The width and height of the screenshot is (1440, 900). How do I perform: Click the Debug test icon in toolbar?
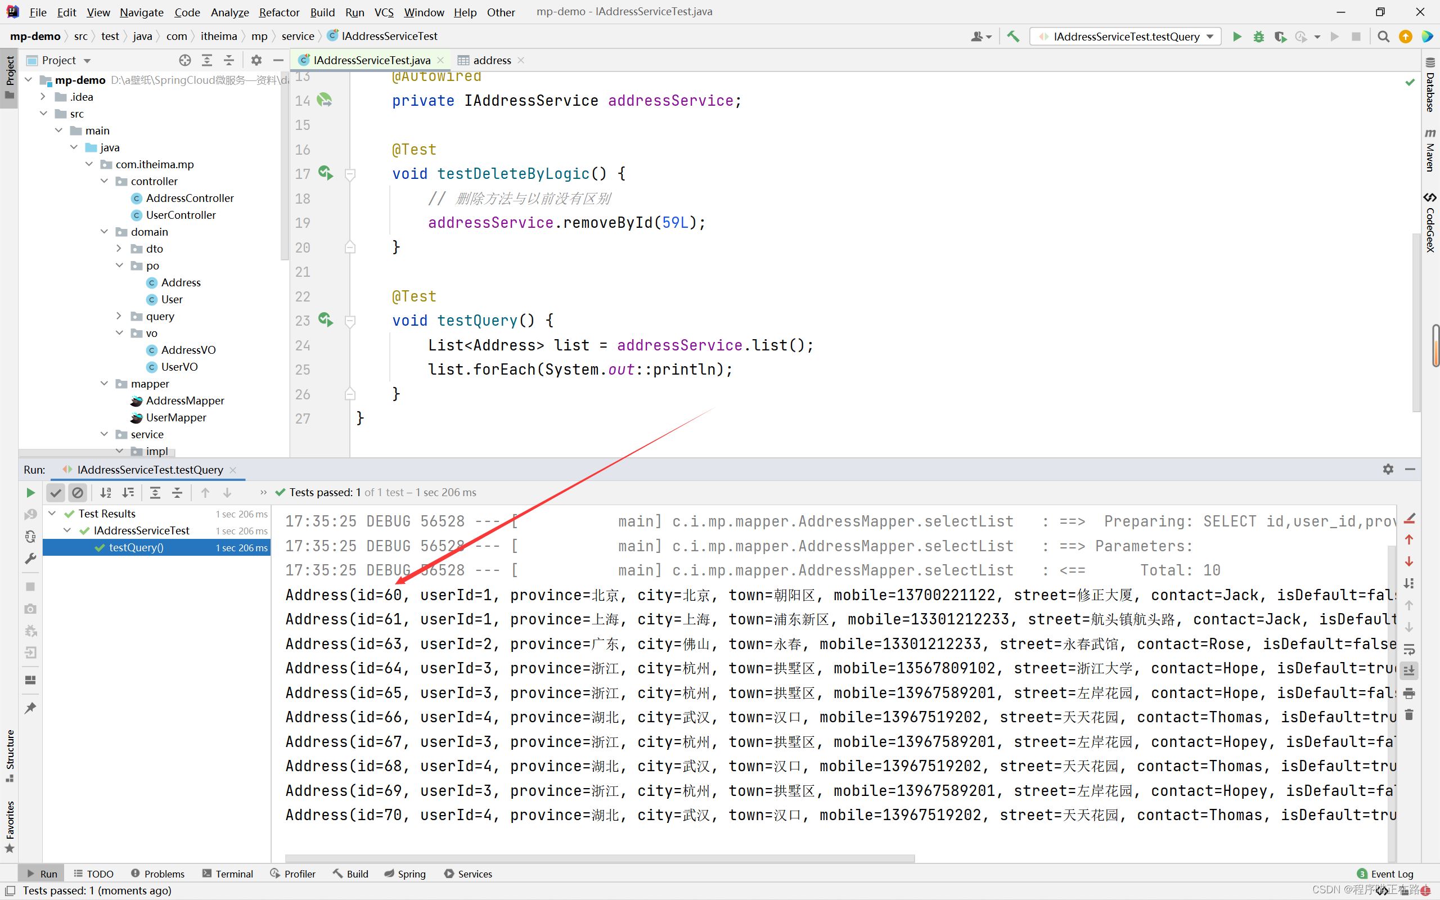(1259, 37)
